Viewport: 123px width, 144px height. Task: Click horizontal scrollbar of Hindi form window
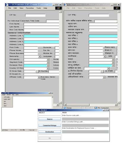point(91,105)
